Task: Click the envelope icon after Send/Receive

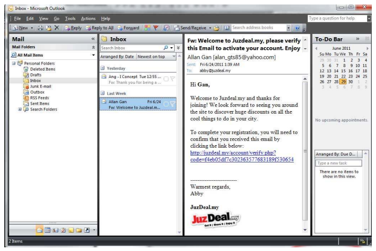Action: [x=216, y=28]
